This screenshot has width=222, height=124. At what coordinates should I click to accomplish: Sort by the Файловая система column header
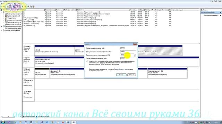[70, 10]
